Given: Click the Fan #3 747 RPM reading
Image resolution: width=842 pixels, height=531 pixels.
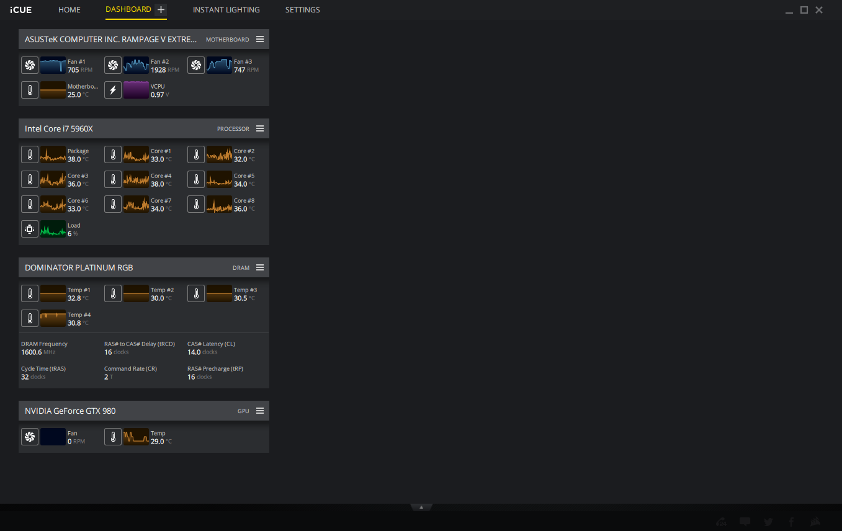Looking at the screenshot, I should (246, 70).
